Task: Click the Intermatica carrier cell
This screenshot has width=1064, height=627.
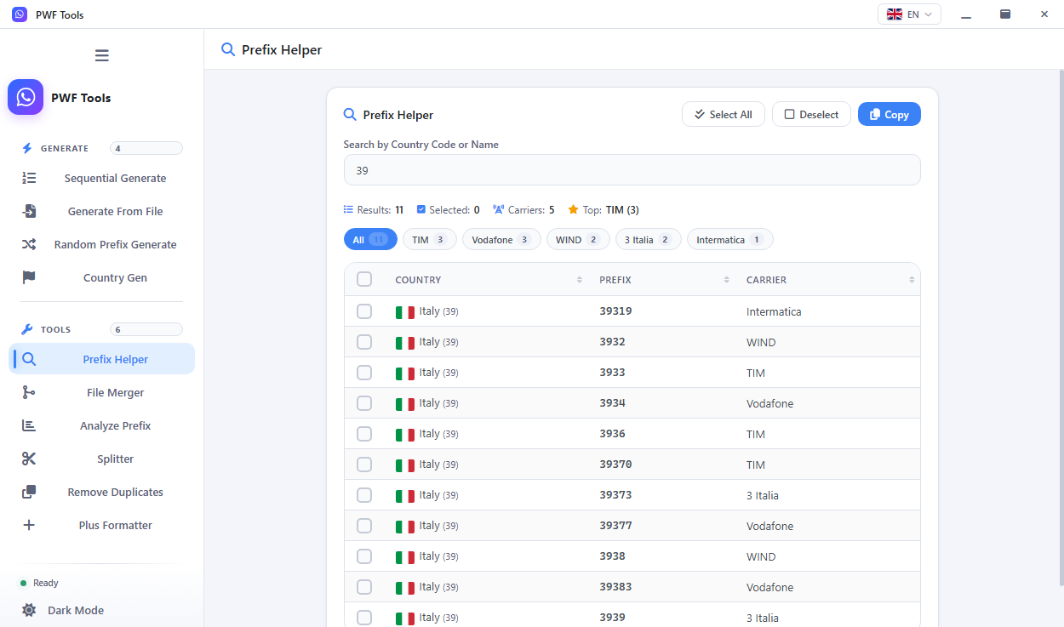Action: 774,311
